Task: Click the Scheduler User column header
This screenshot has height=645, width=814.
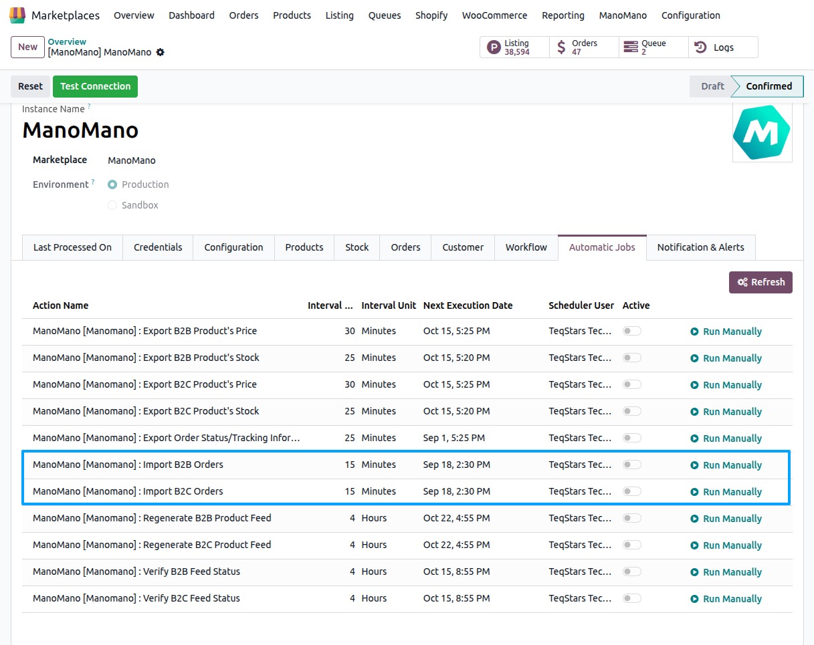Action: 581,305
